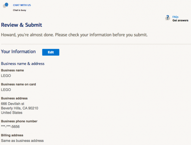Click the Chat is busy status text
Screen dimensions: 191x145
(x=19, y=10)
